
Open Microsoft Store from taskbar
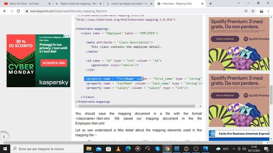tap(108, 149)
